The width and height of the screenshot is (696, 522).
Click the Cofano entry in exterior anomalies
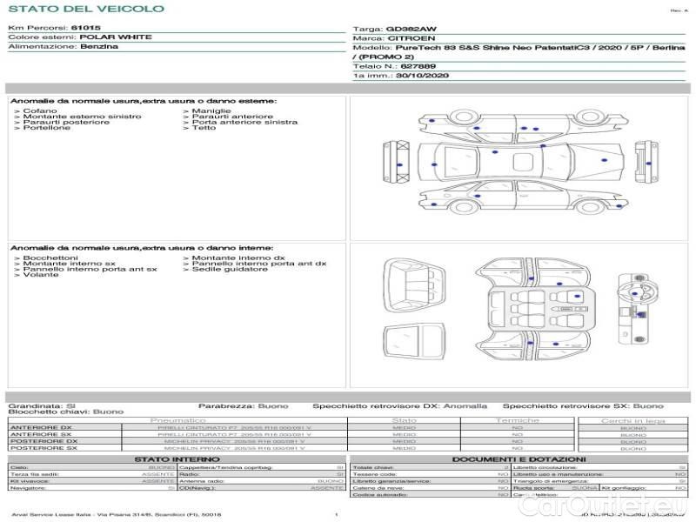point(40,111)
